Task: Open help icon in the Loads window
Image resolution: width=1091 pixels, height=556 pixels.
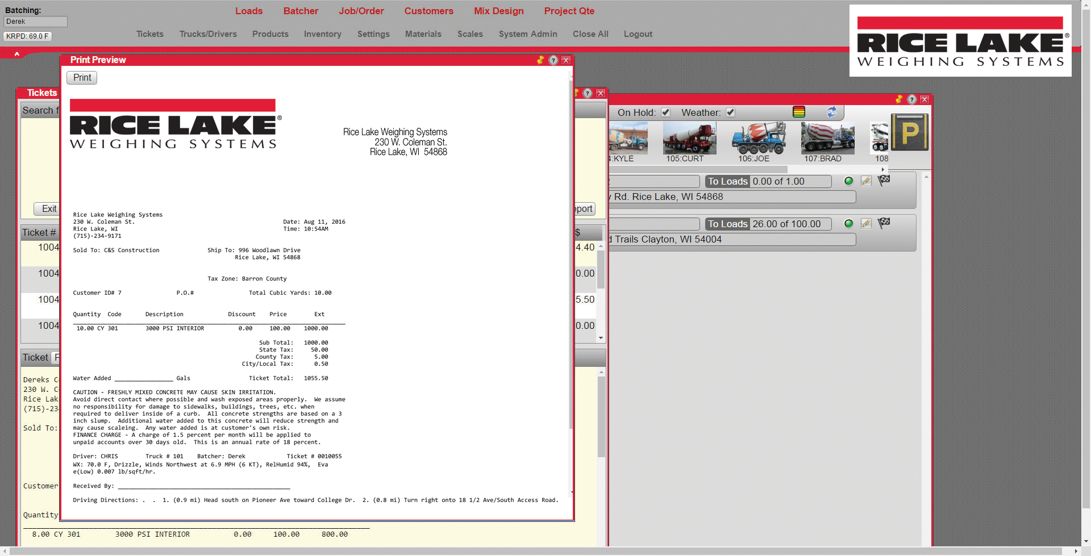Action: pyautogui.click(x=912, y=99)
